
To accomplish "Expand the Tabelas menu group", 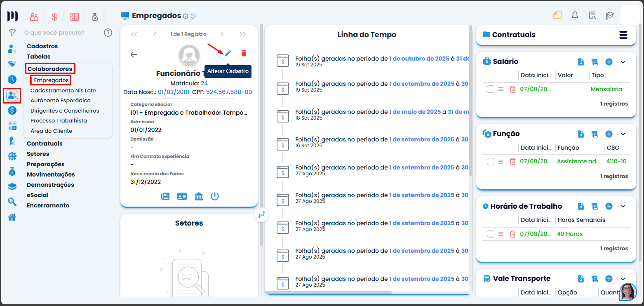I will click(38, 56).
